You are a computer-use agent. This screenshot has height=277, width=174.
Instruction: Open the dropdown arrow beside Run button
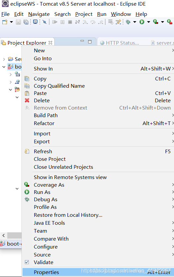[x=148, y=22]
